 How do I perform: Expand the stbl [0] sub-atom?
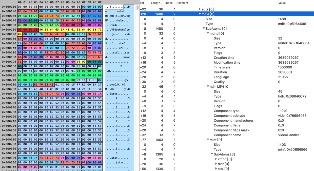click(216, 169)
